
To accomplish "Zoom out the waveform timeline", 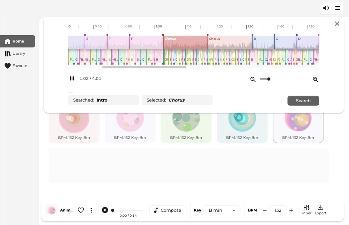I will (x=253, y=80).
